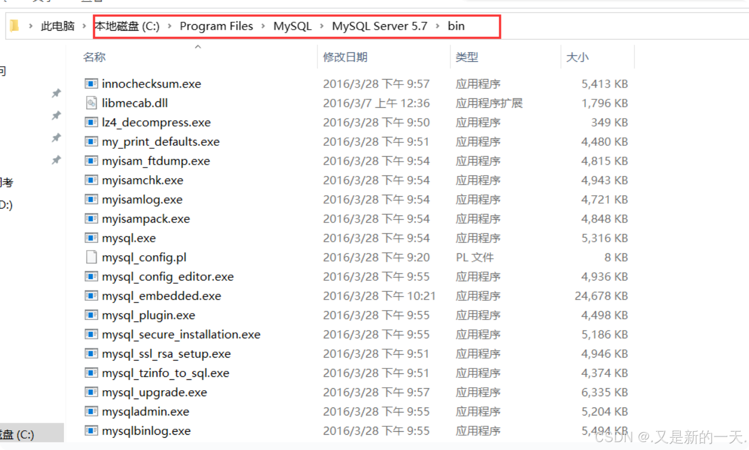
Task: Click the my_print_defaults.exe file icon
Action: [91, 141]
